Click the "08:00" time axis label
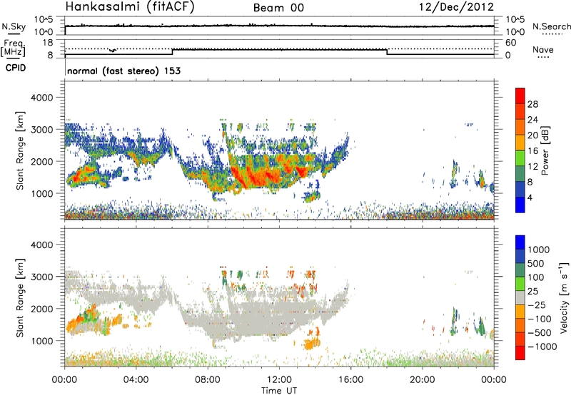This screenshot has height=395, width=571. point(208,380)
